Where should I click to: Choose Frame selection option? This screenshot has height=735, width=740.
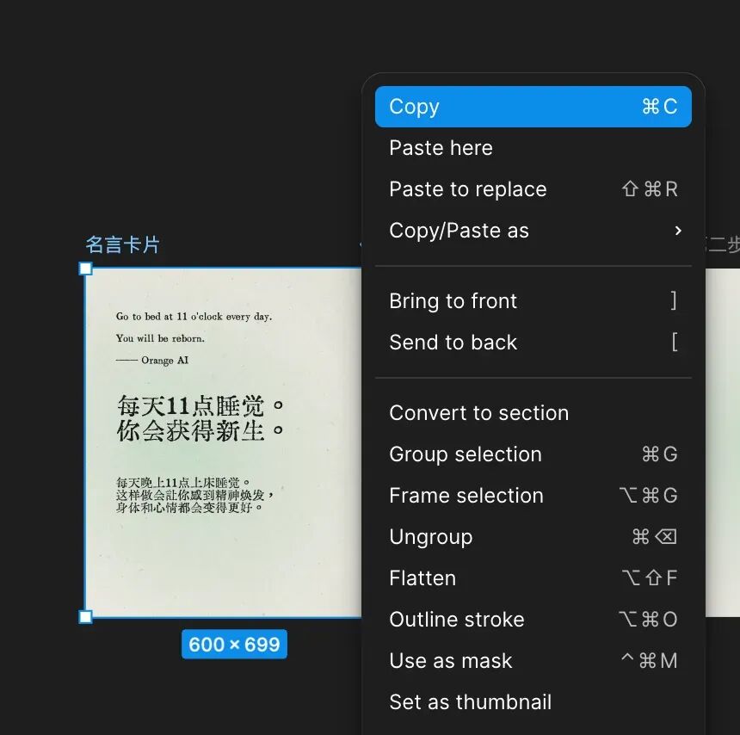click(x=533, y=496)
